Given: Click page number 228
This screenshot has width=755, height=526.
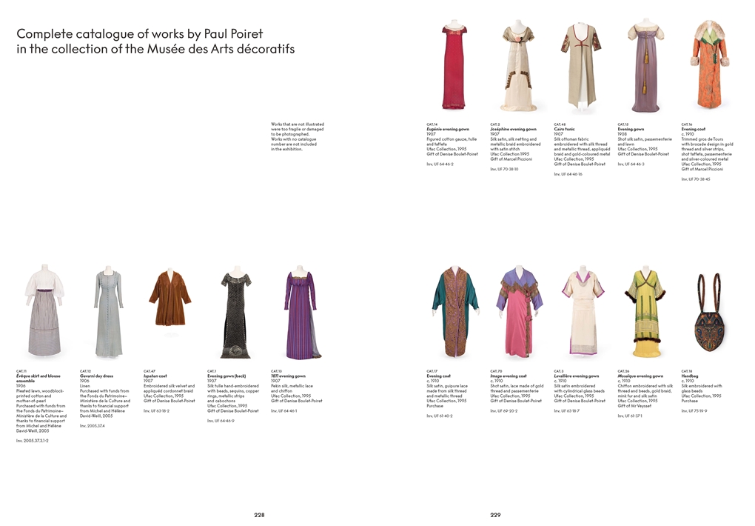Looking at the screenshot, I should [259, 515].
